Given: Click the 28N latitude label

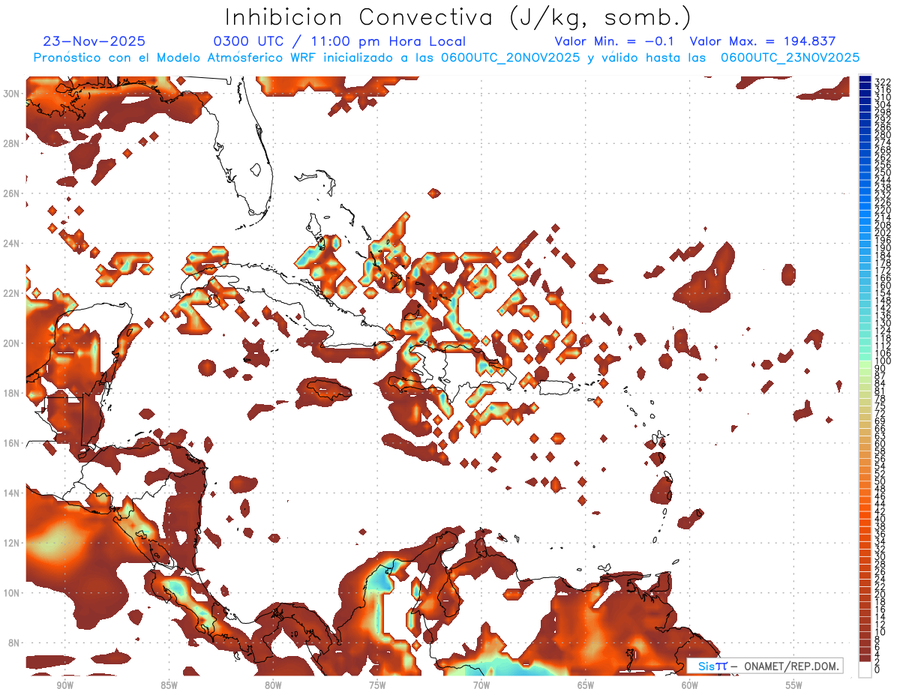Looking at the screenshot, I should pos(13,143).
